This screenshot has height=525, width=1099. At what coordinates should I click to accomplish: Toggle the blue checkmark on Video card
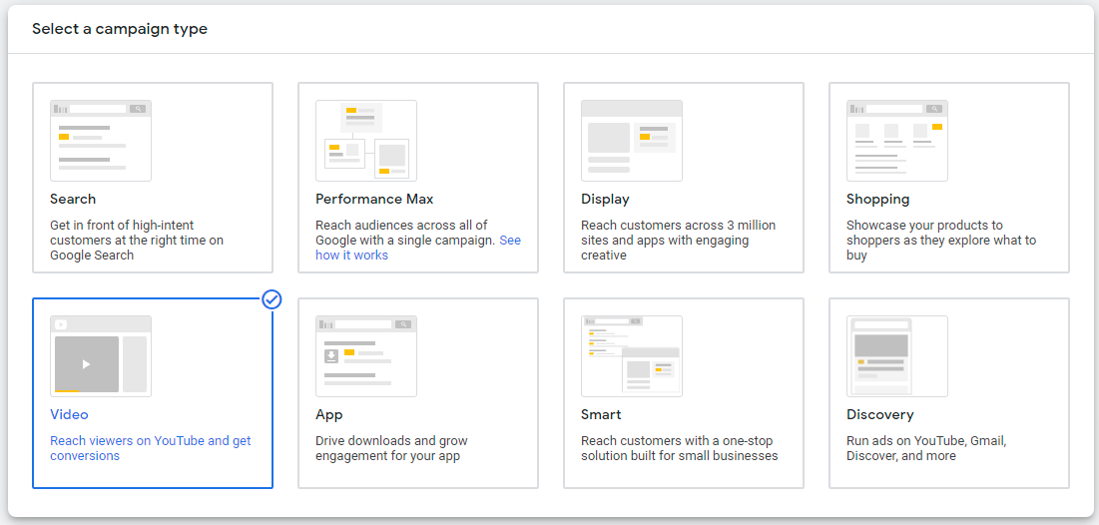[x=272, y=299]
